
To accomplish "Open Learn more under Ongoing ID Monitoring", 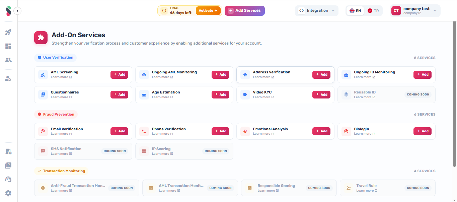I will coord(365,77).
